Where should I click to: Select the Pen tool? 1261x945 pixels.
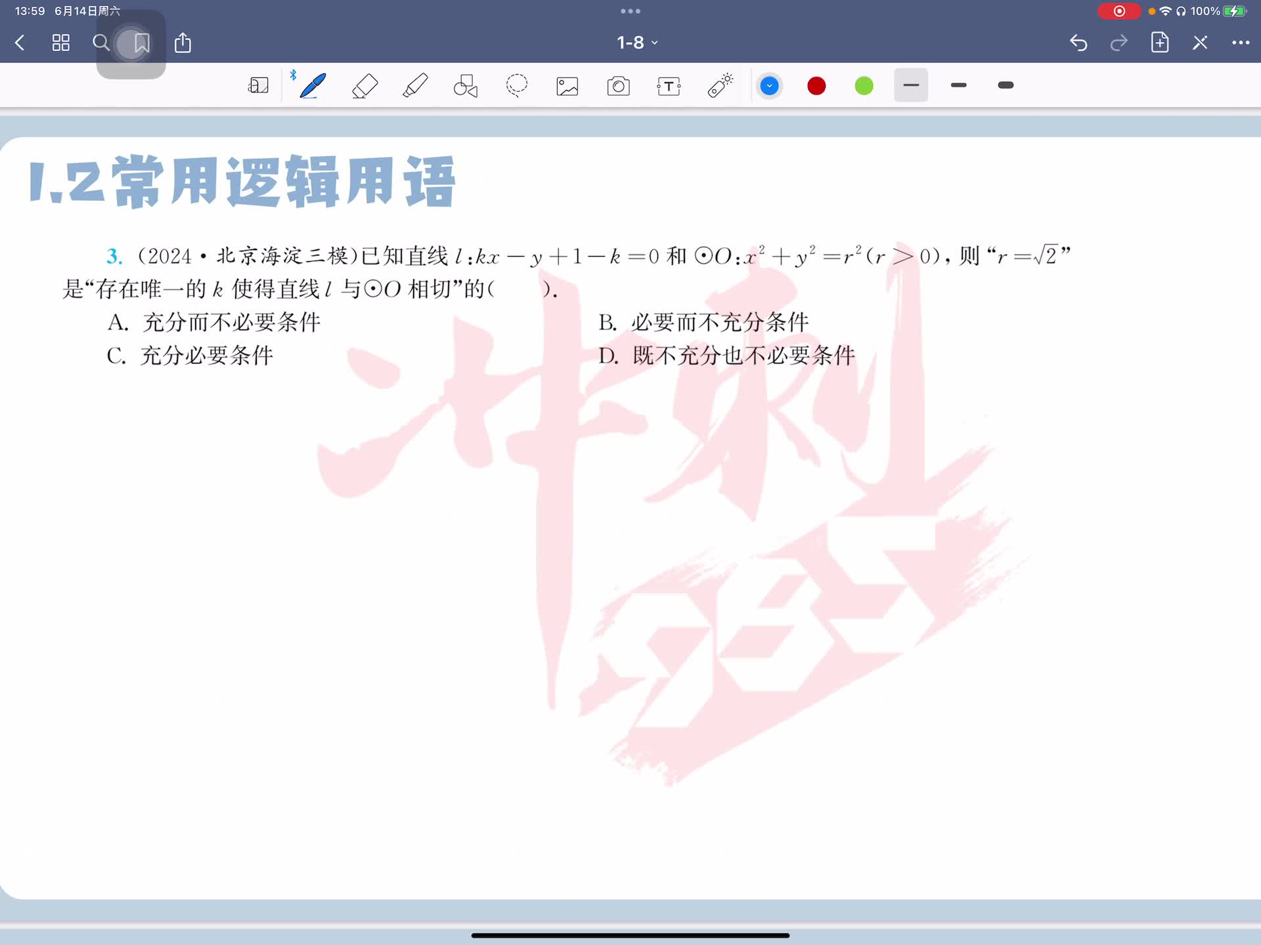coord(313,85)
